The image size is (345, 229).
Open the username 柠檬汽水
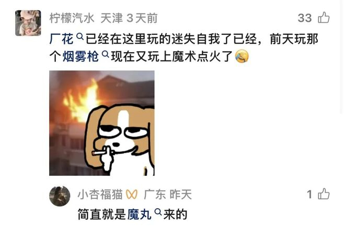pos(72,18)
